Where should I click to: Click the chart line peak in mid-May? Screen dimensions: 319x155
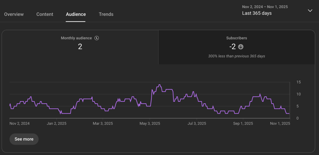[159, 85]
